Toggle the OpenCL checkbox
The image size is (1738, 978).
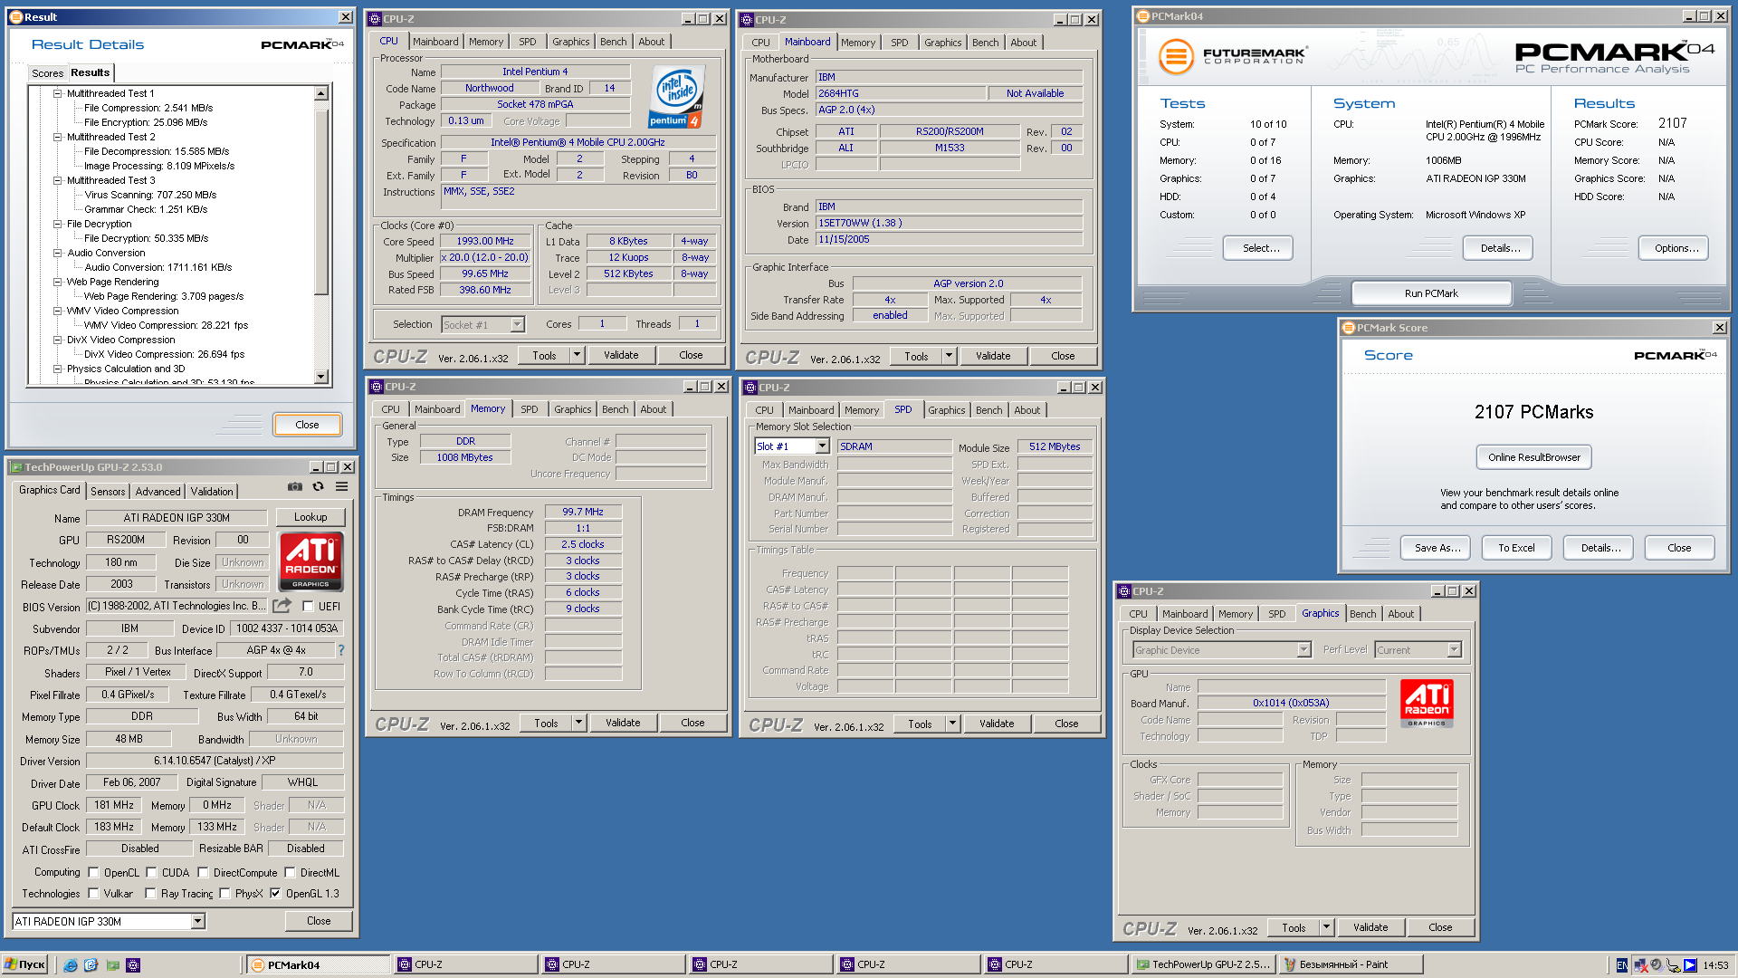(x=93, y=873)
